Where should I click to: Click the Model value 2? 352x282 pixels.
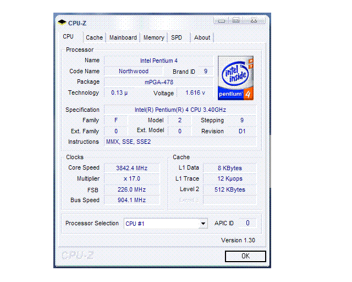pyautogui.click(x=180, y=120)
